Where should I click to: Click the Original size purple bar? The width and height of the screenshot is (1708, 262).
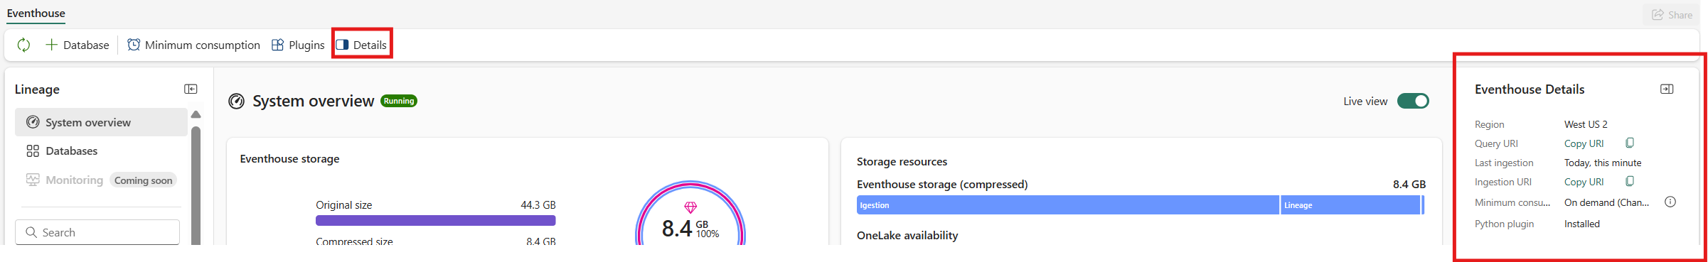click(435, 220)
